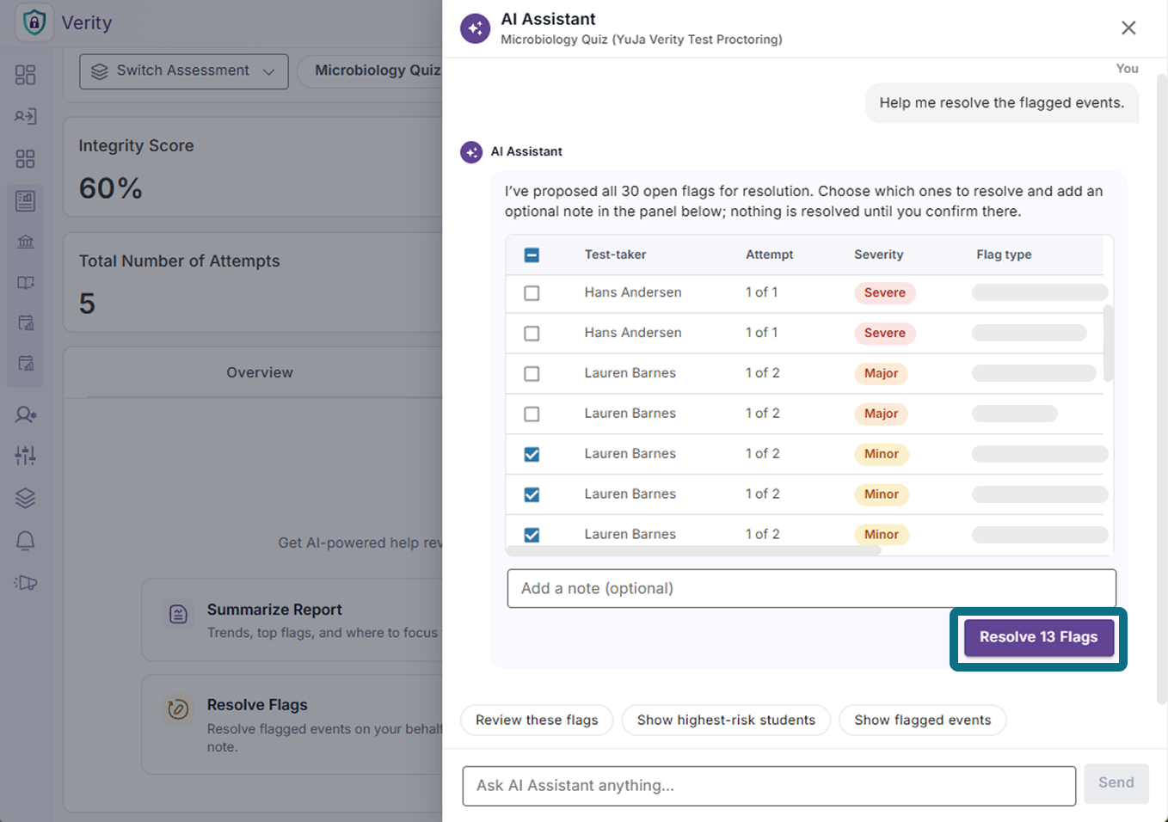Check the second Hans Andersen Severe row

pos(532,334)
